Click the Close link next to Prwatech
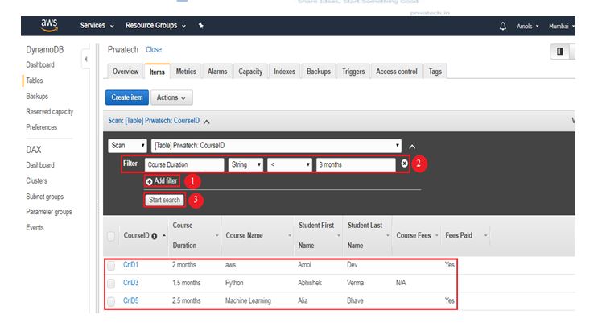 click(x=154, y=50)
